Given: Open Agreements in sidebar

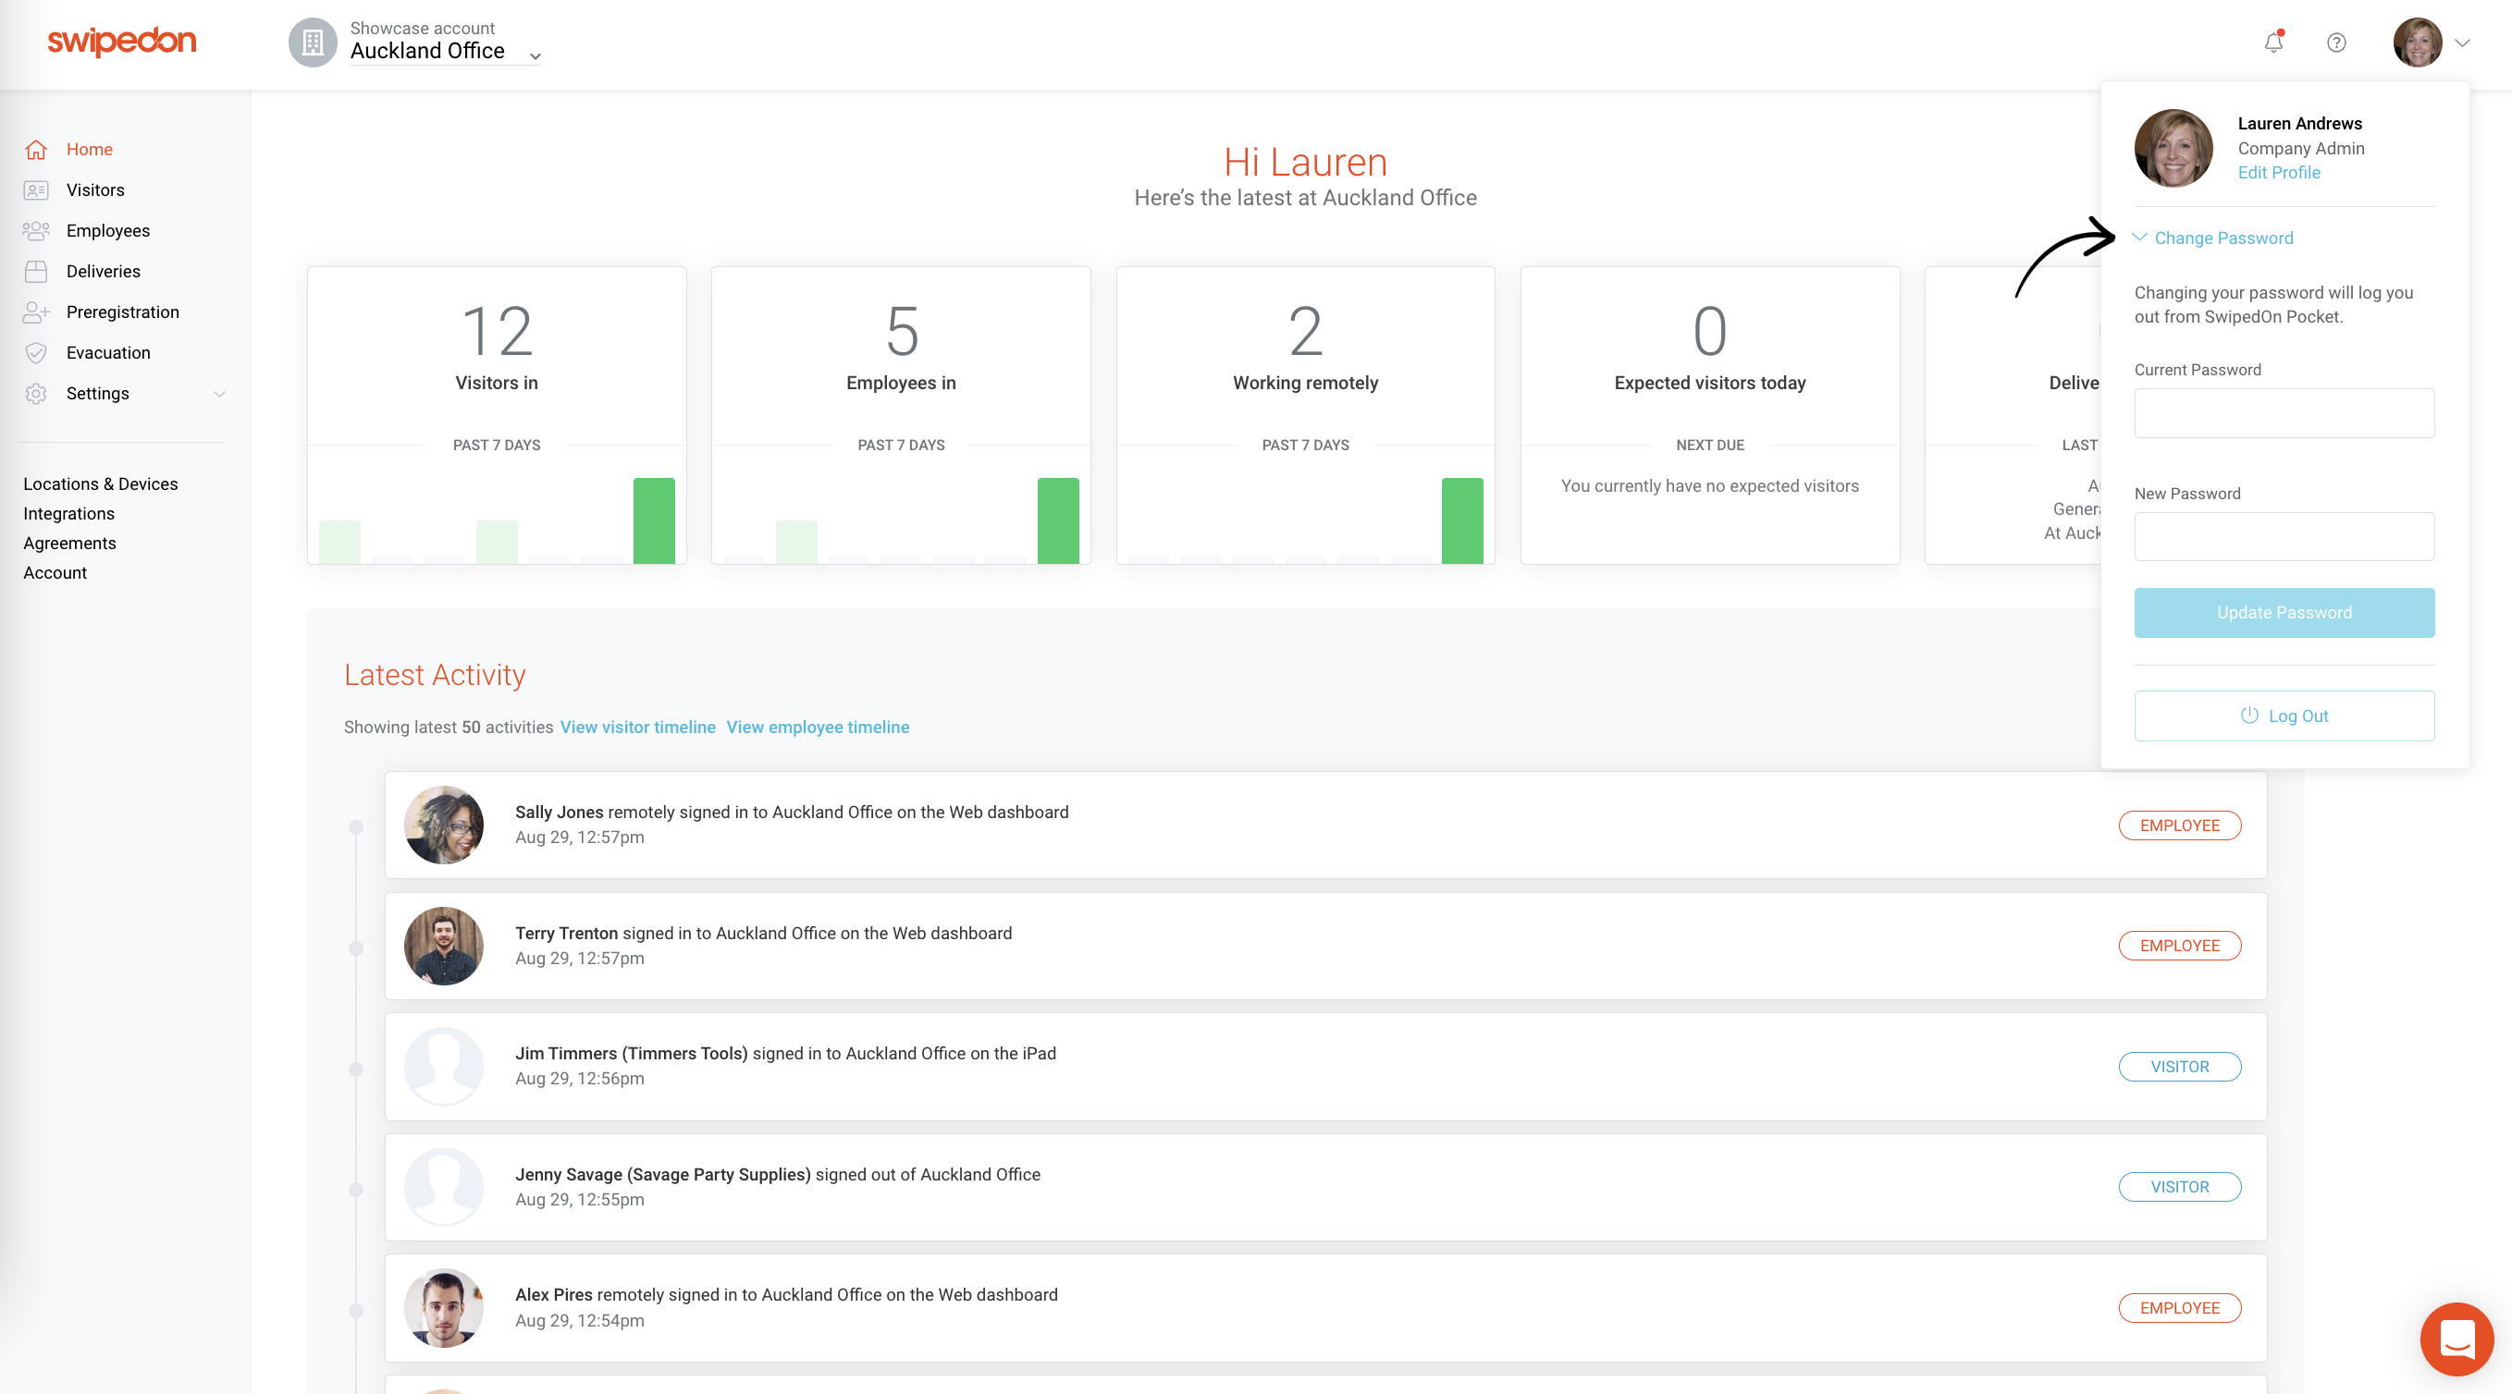Looking at the screenshot, I should pyautogui.click(x=69, y=543).
